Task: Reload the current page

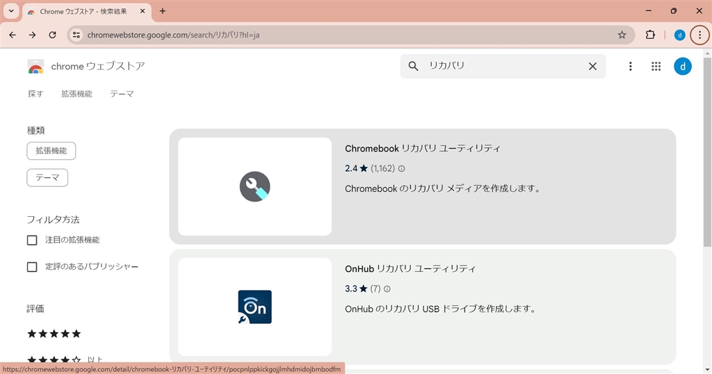Action: click(52, 35)
